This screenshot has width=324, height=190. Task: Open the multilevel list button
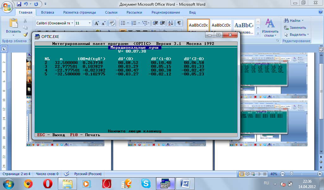click(145, 23)
